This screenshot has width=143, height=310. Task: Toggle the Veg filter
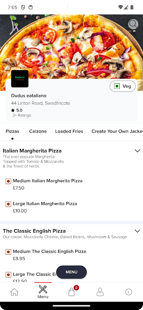pyautogui.click(x=122, y=86)
